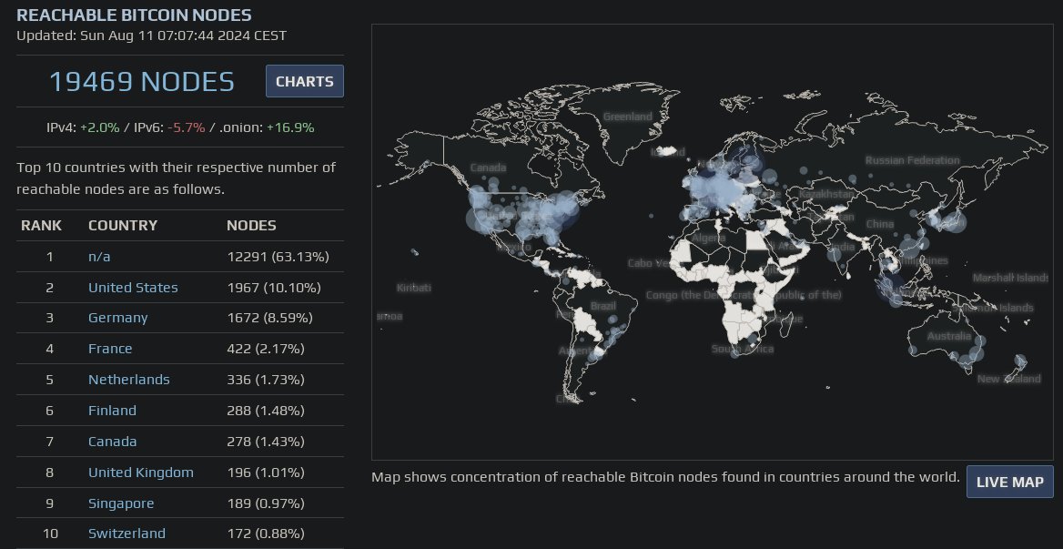Click the 1967 (10.10%) cell
Screen dimensions: 1063x549
[274, 288]
